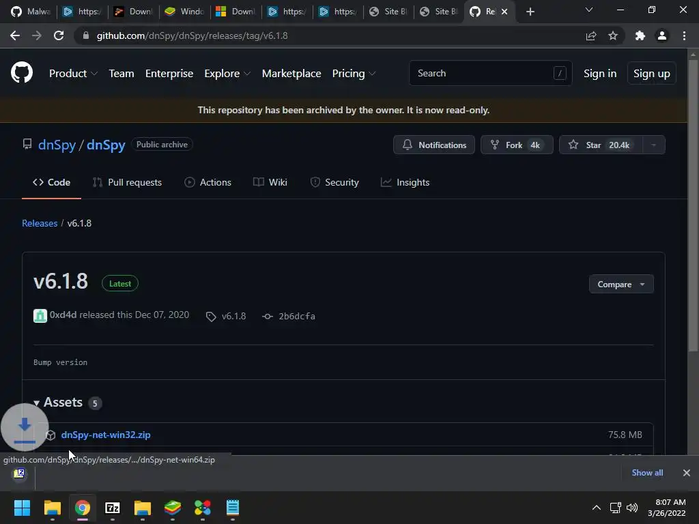The image size is (699, 524).
Task: Expand the Product menu
Action: coord(73,74)
